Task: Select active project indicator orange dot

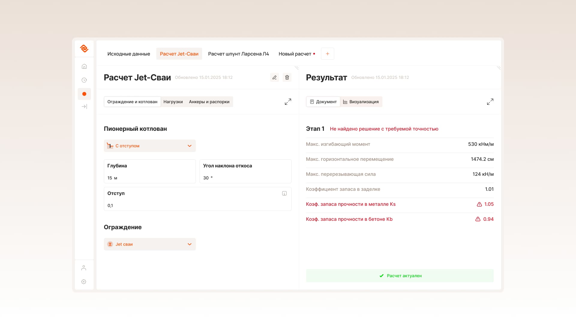Action: click(x=84, y=94)
